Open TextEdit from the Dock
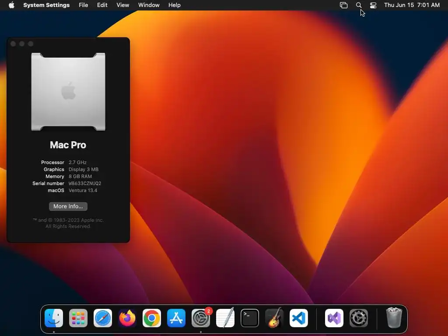448x336 pixels. 225,318
